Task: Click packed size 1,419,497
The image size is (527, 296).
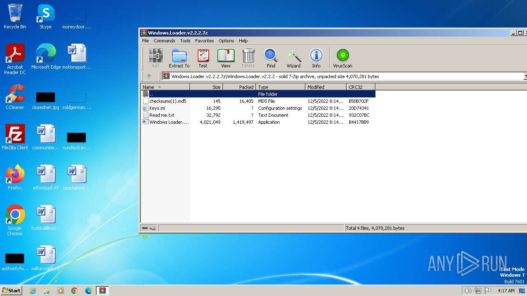Action: (243, 122)
